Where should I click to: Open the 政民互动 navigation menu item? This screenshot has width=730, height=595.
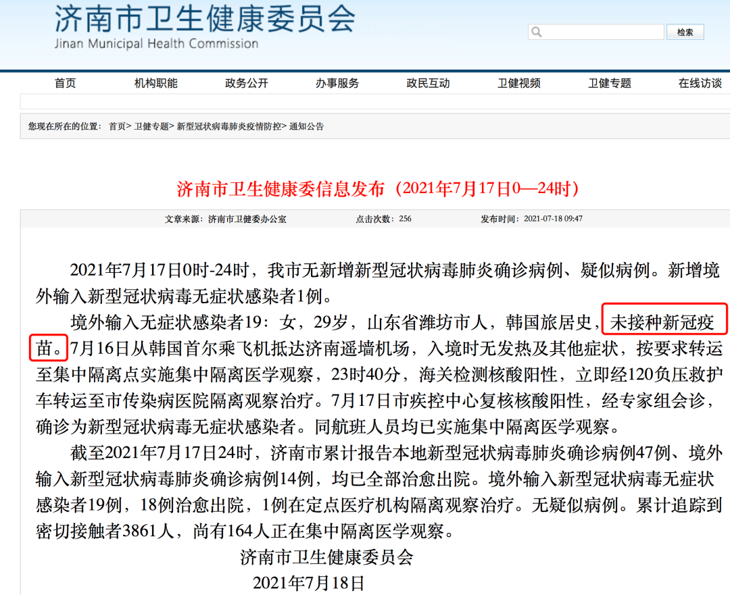pos(427,82)
